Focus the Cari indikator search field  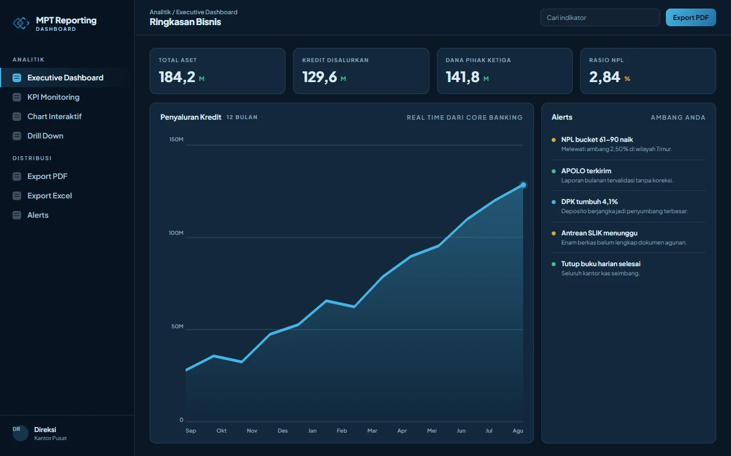[x=600, y=18]
